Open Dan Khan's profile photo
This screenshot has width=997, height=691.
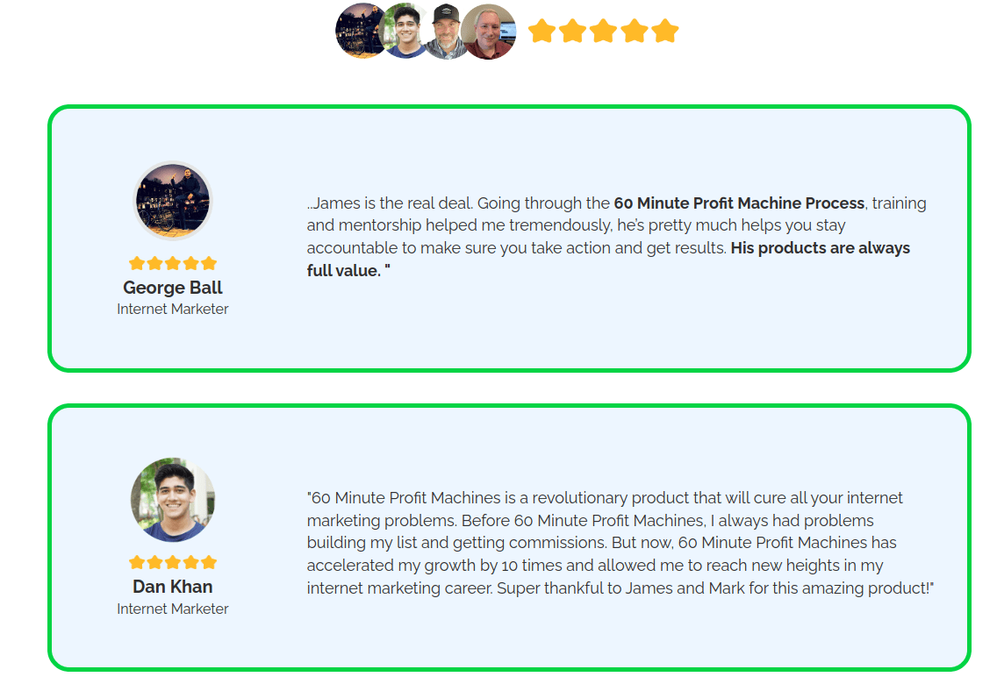pos(173,499)
